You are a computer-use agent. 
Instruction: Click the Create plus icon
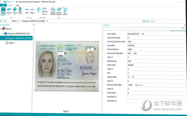(x=15, y=9)
